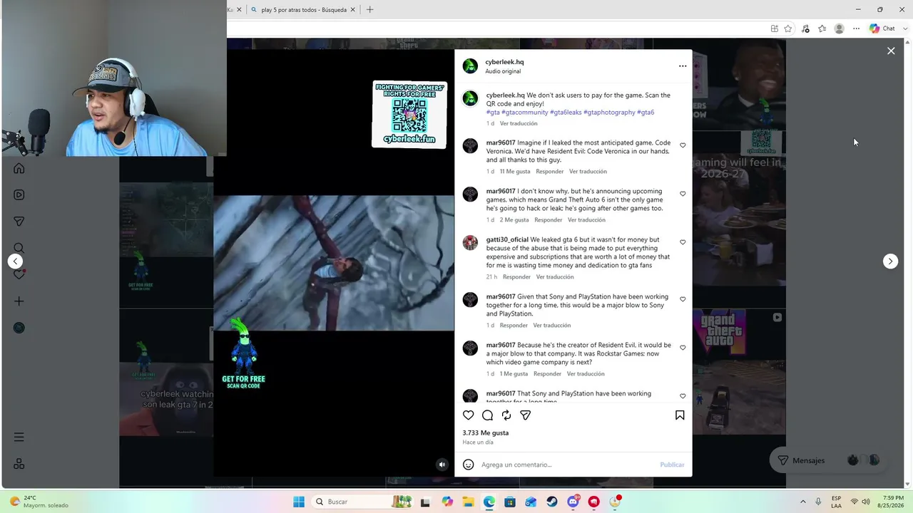This screenshot has width=913, height=513.
Task: Close the post viewer overlay
Action: (891, 51)
